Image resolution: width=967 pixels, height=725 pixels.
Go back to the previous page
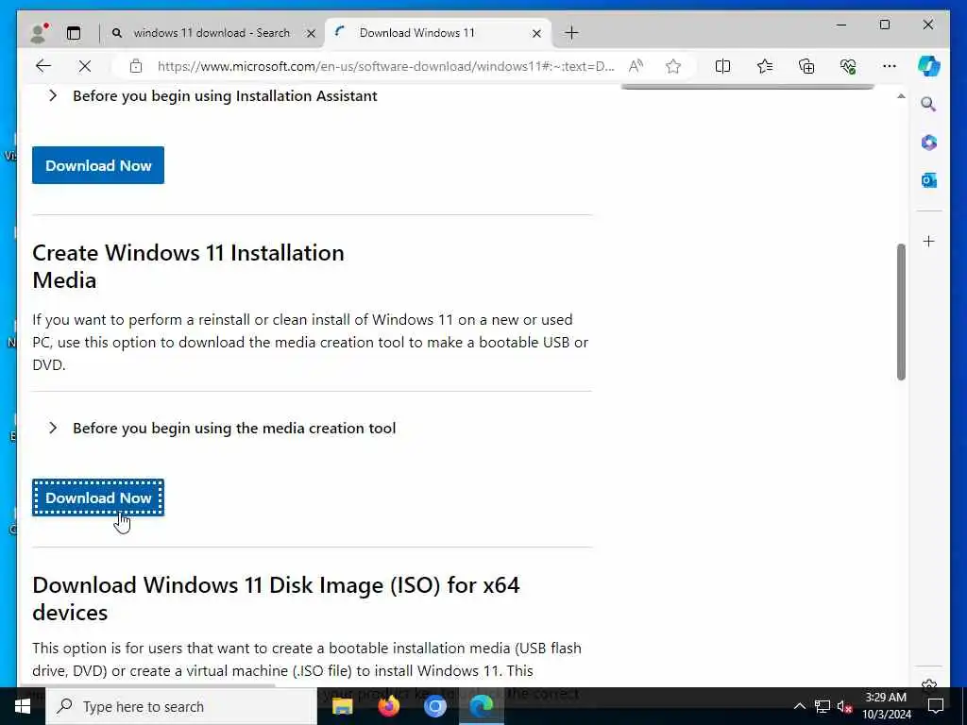42,66
